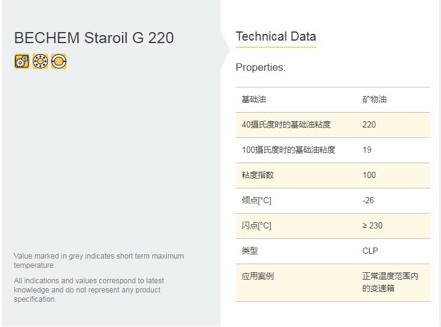Click the rolling bearing icon
The image size is (441, 327).
coord(40,61)
